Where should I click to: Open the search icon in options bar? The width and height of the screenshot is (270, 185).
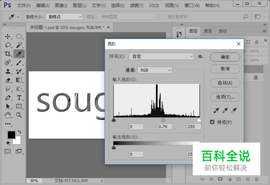click(x=245, y=17)
